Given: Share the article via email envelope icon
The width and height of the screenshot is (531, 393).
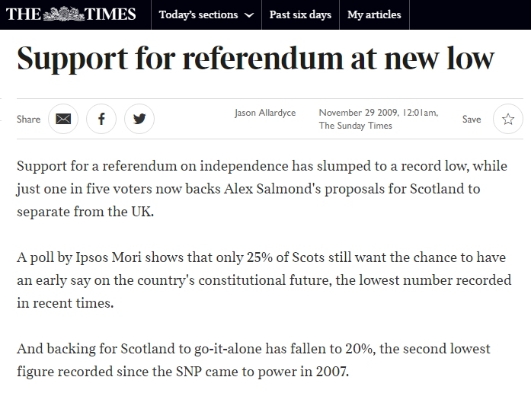Looking at the screenshot, I should tap(63, 119).
